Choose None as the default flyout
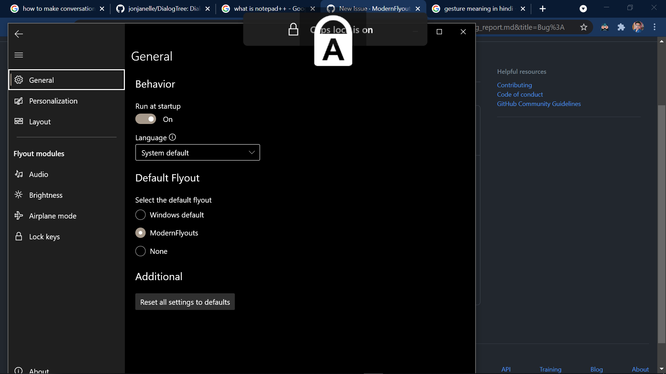This screenshot has height=374, width=666. click(140, 251)
